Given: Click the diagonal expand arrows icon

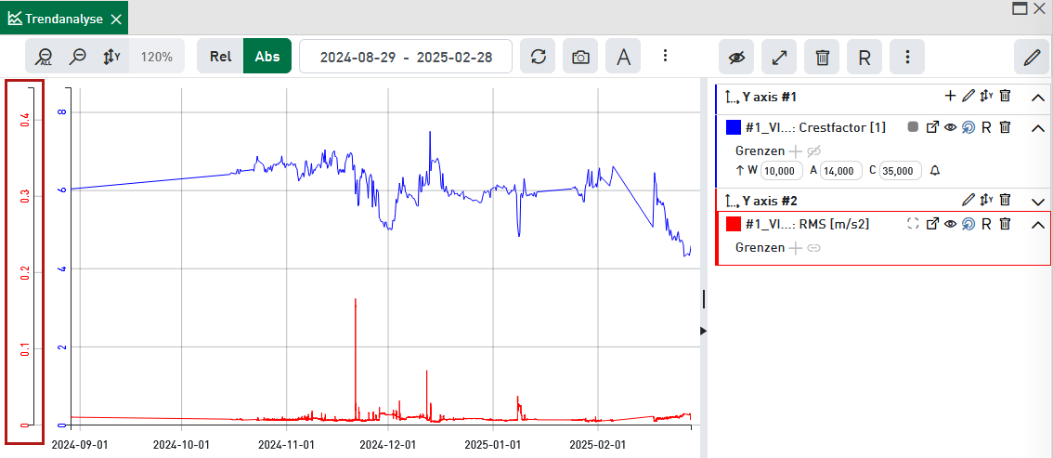Looking at the screenshot, I should [779, 57].
